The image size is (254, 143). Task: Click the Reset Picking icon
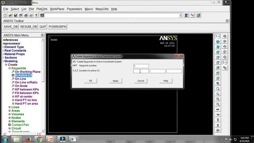click(192, 15)
